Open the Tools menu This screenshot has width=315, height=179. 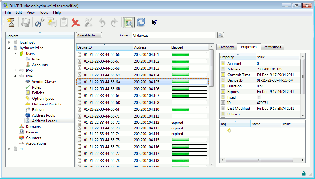pyautogui.click(x=44, y=12)
